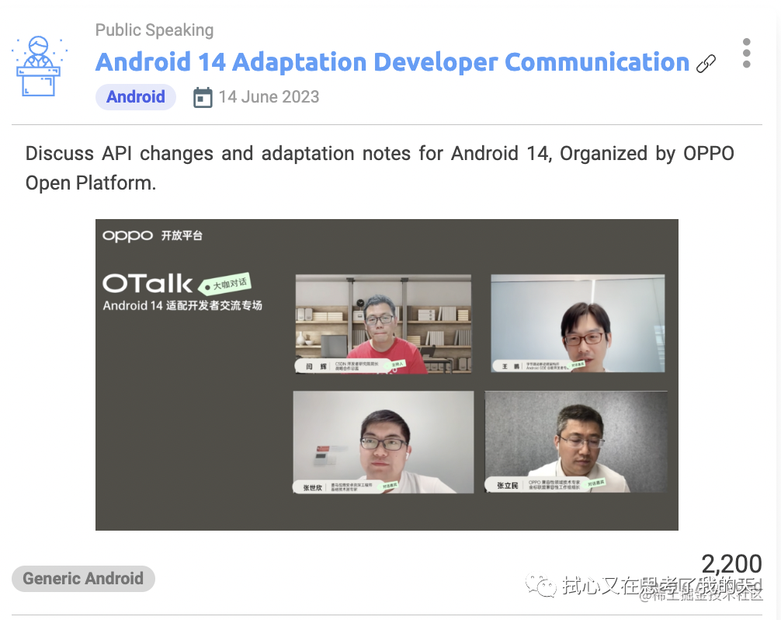Viewport: 781px width, 620px height.
Task: Click the 2,200 count value
Action: (731, 564)
